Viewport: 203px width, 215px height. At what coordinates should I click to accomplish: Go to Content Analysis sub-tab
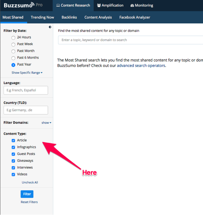pos(98,17)
